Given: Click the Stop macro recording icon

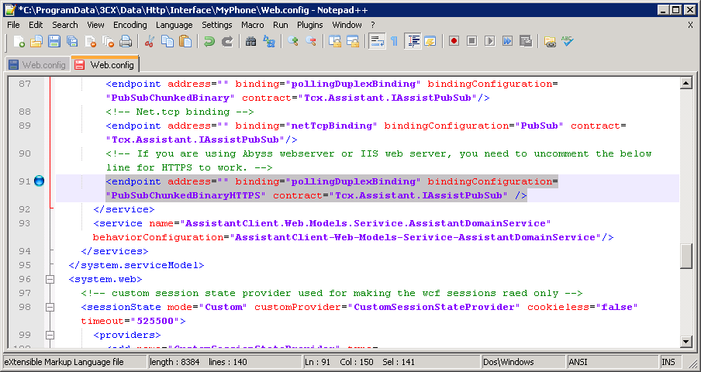Looking at the screenshot, I should (471, 42).
